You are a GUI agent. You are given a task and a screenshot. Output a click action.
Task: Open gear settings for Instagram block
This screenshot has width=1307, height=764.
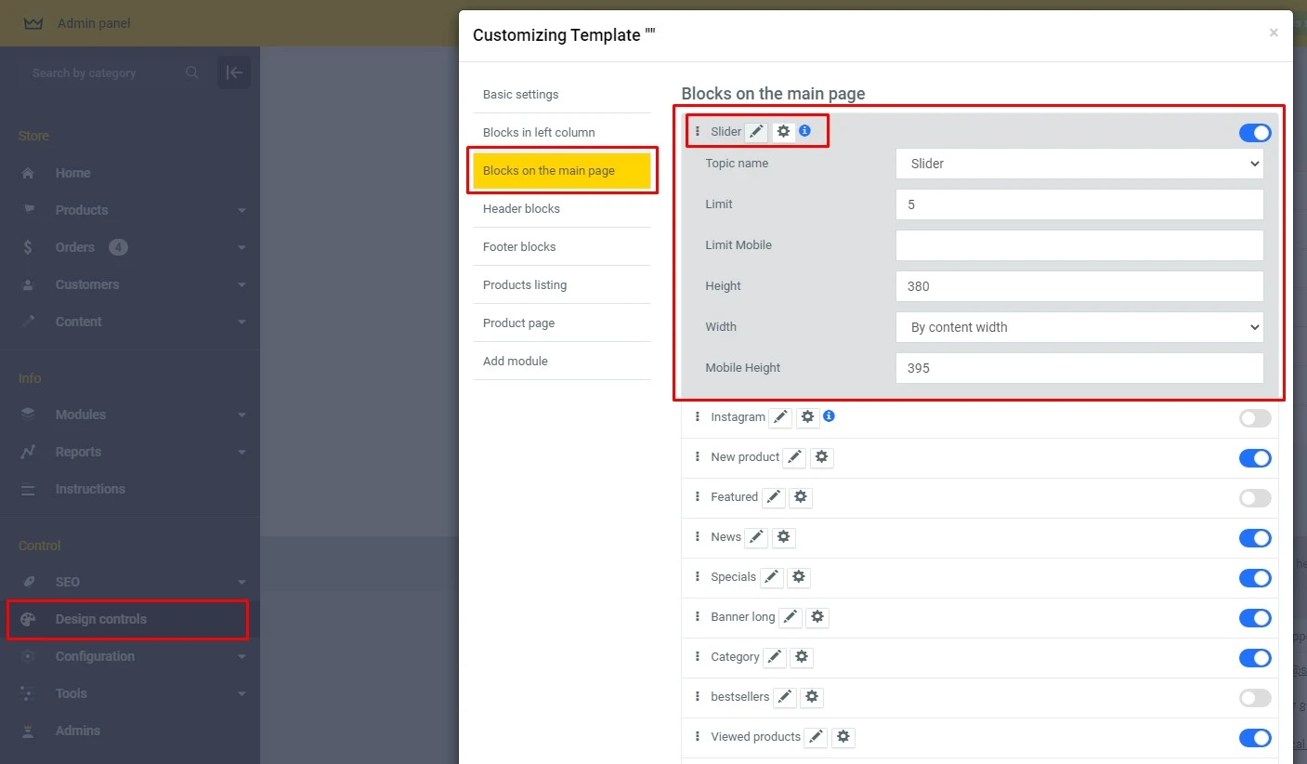tap(807, 417)
